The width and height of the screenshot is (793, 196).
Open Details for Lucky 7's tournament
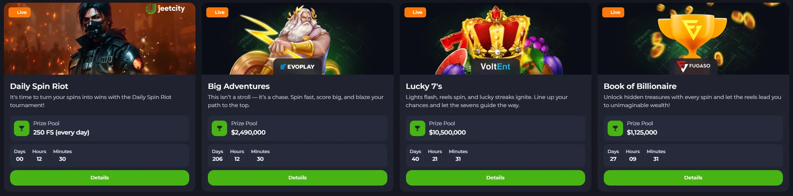click(x=495, y=178)
